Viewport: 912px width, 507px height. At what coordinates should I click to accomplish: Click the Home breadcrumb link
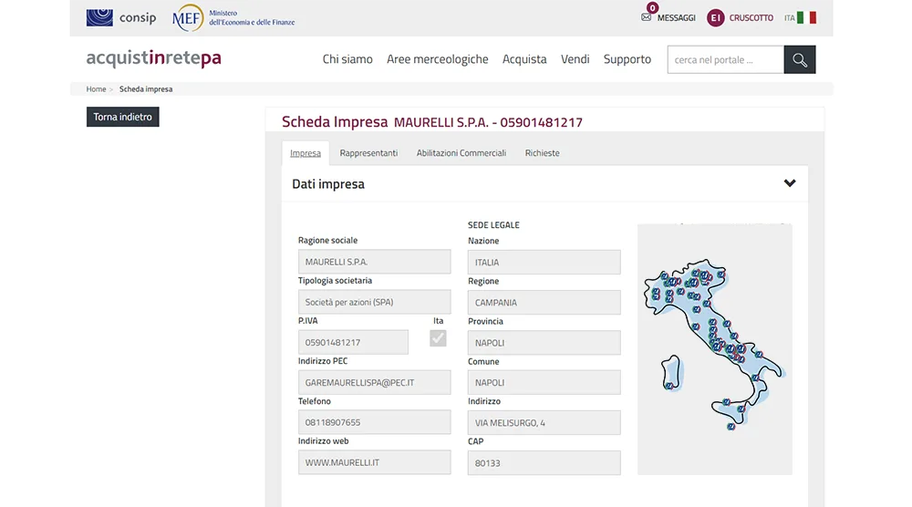pos(96,89)
